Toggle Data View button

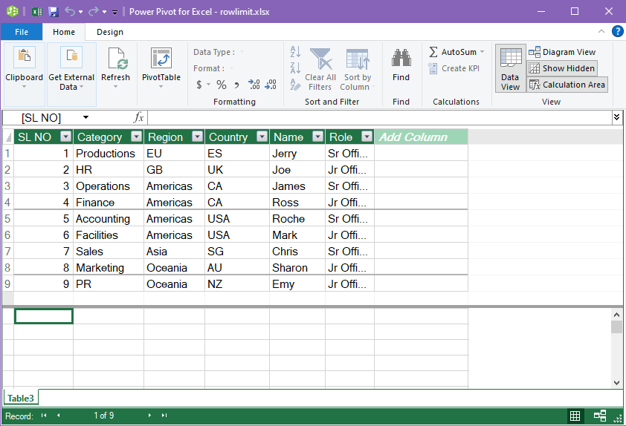point(510,68)
